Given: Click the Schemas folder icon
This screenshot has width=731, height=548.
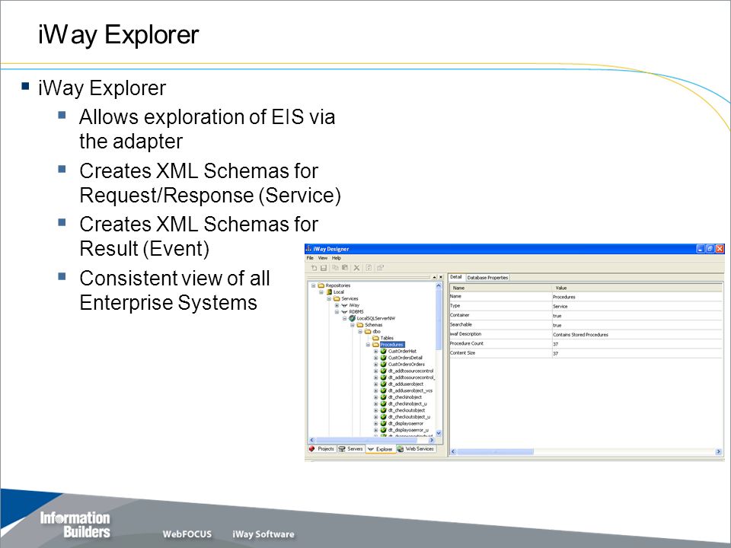Looking at the screenshot, I should pyautogui.click(x=360, y=325).
